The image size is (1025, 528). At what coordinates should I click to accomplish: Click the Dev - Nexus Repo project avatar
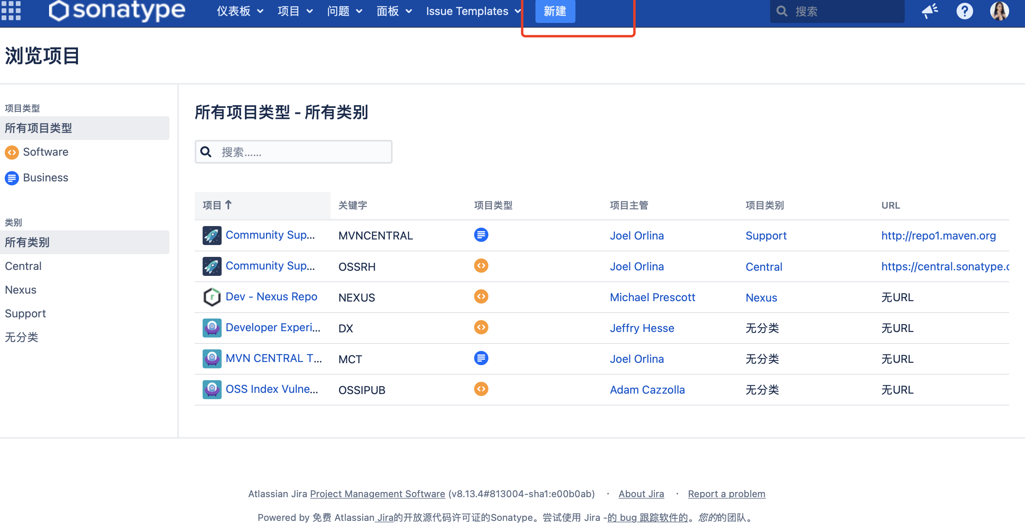coord(212,297)
